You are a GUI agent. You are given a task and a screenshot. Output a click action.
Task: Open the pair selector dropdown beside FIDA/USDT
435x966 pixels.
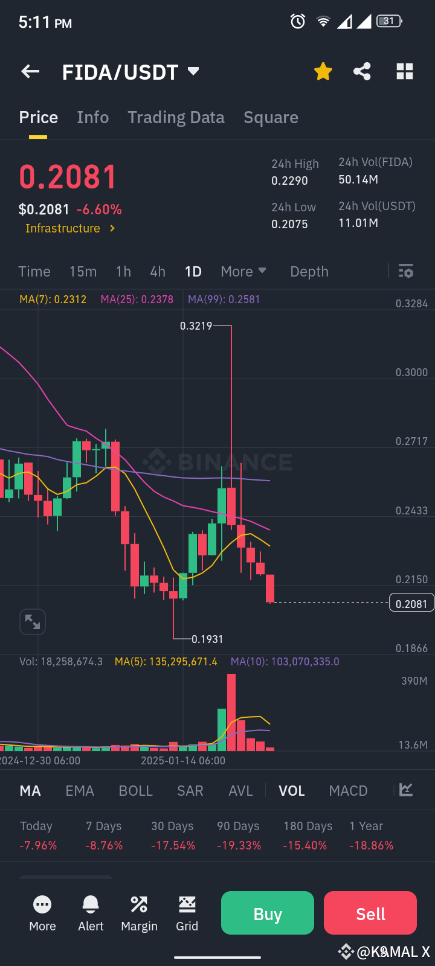(x=192, y=71)
